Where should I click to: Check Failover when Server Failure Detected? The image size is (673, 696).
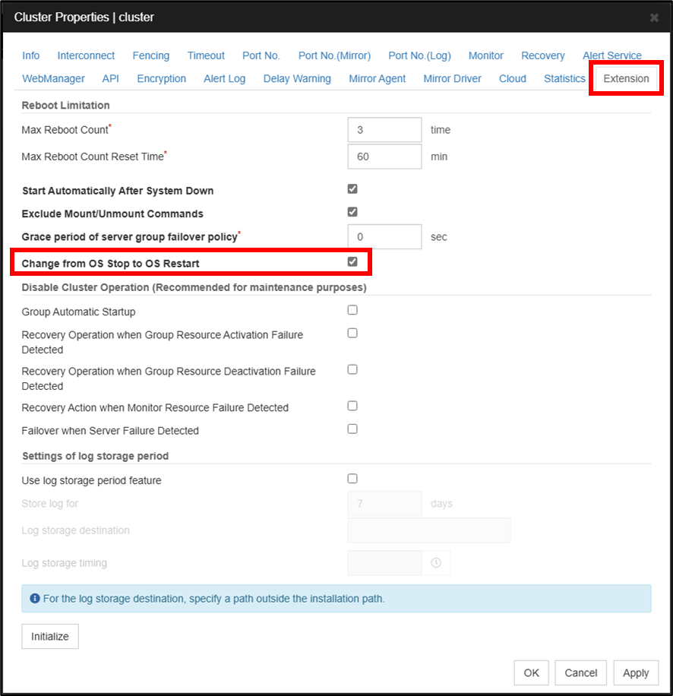click(352, 429)
